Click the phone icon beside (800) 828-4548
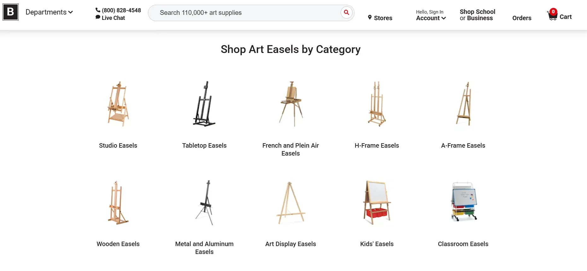Screen dimensions: 587x271 coord(97,10)
